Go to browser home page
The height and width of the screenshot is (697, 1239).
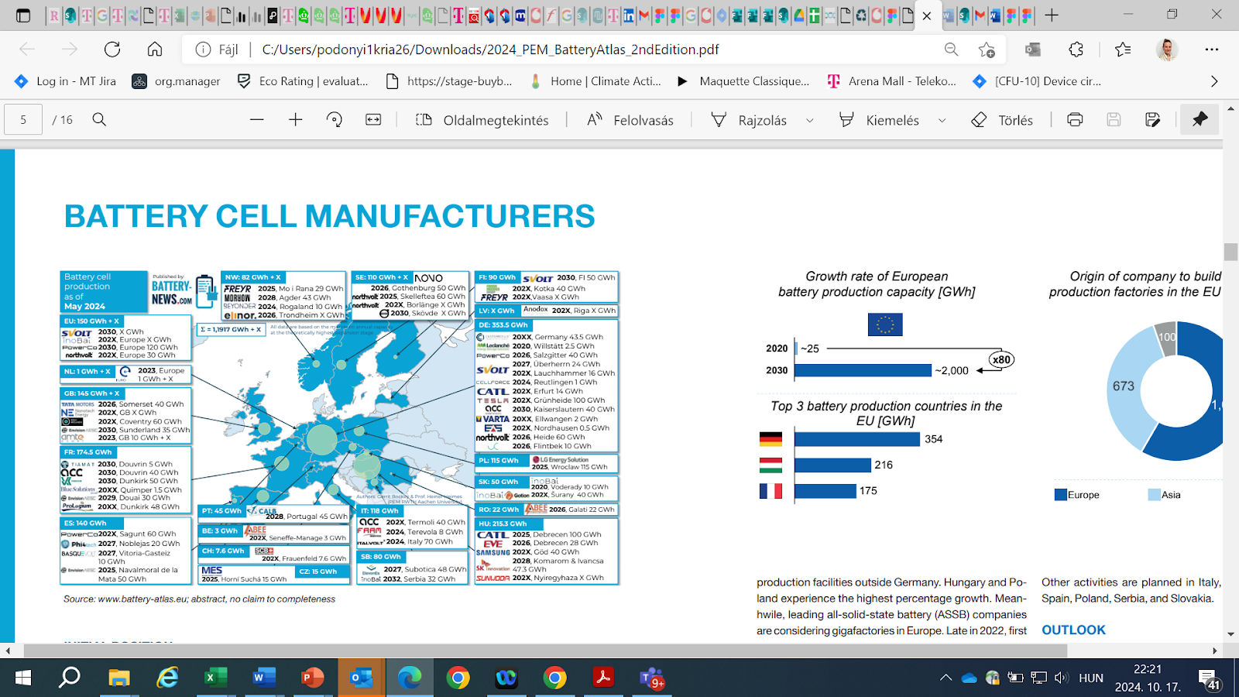(x=155, y=50)
